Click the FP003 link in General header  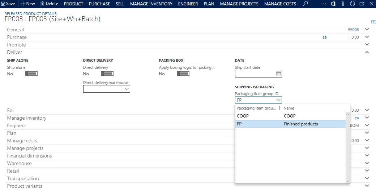click(354, 30)
